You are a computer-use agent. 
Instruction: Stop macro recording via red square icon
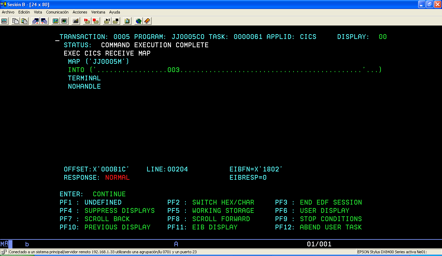(x=95, y=21)
